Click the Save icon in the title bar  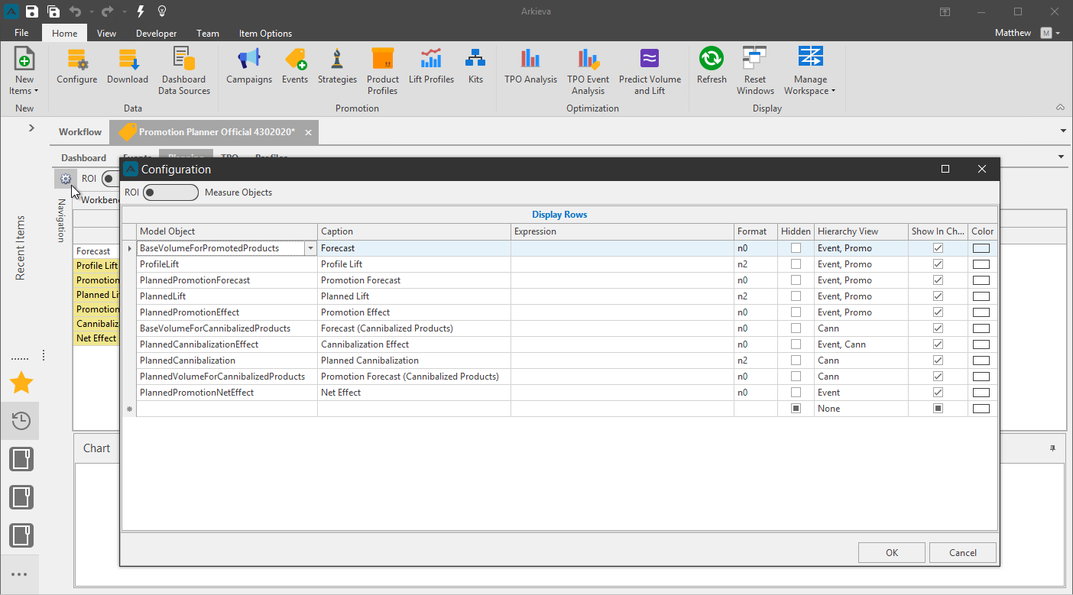click(x=31, y=11)
